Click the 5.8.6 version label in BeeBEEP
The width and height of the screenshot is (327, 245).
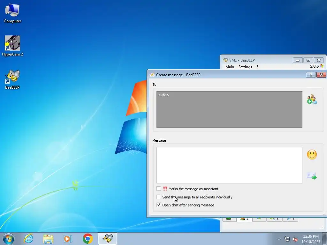click(314, 66)
